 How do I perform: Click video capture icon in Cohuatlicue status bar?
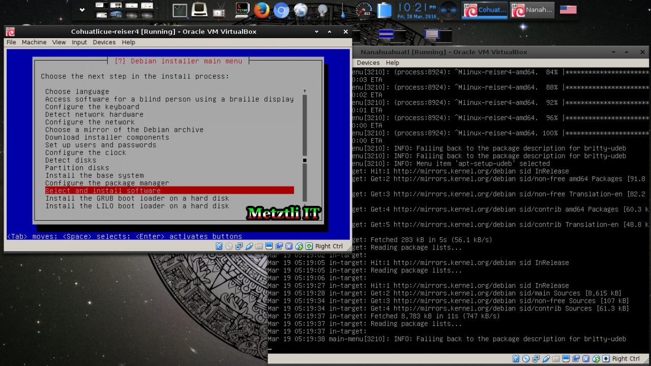click(x=279, y=246)
